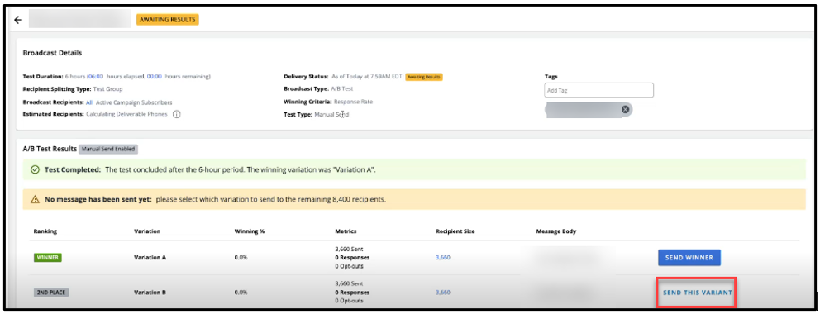Click the Response Rate winning criteria value
This screenshot has height=314, width=820.
click(354, 102)
